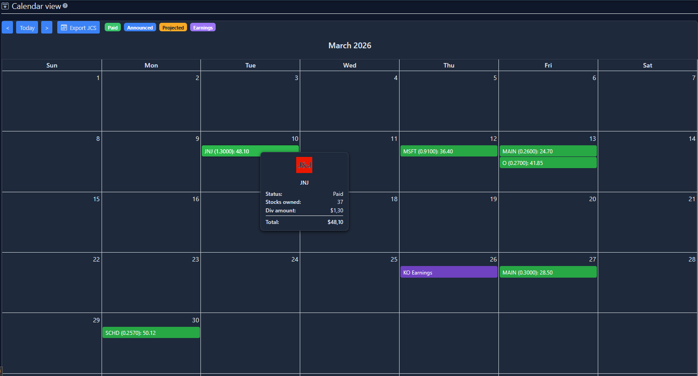Click the J&J logo in tooltip
The width and height of the screenshot is (698, 376).
coord(304,165)
